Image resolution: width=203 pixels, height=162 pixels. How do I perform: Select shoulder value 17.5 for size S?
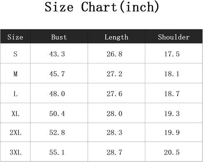[x=172, y=54]
